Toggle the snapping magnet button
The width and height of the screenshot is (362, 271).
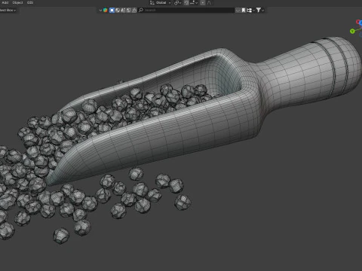point(186,3)
